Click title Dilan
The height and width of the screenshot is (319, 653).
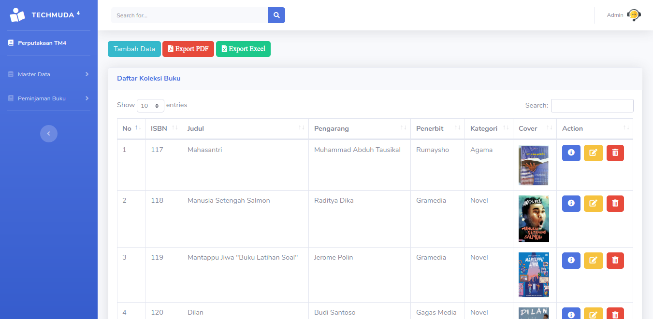pyautogui.click(x=195, y=312)
